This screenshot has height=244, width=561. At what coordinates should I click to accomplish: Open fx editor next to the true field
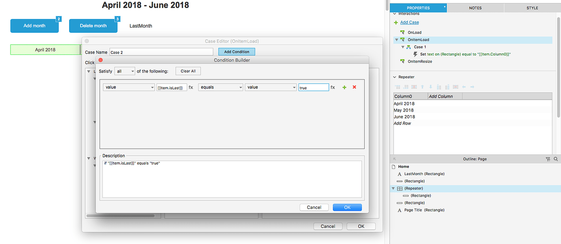coord(333,87)
